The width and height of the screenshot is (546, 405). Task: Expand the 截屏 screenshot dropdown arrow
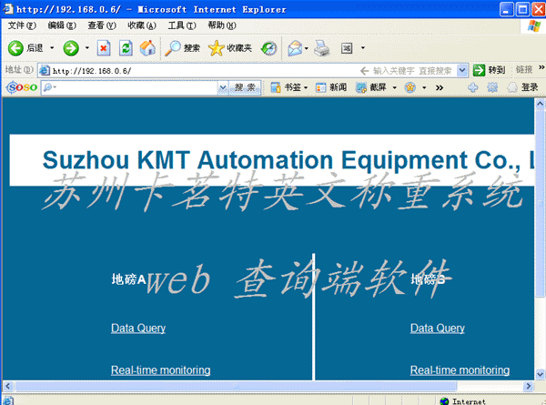[395, 87]
